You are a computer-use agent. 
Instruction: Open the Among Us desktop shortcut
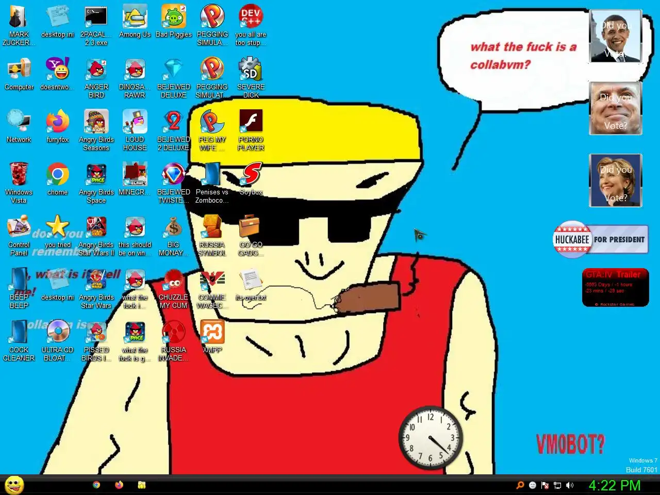(135, 22)
